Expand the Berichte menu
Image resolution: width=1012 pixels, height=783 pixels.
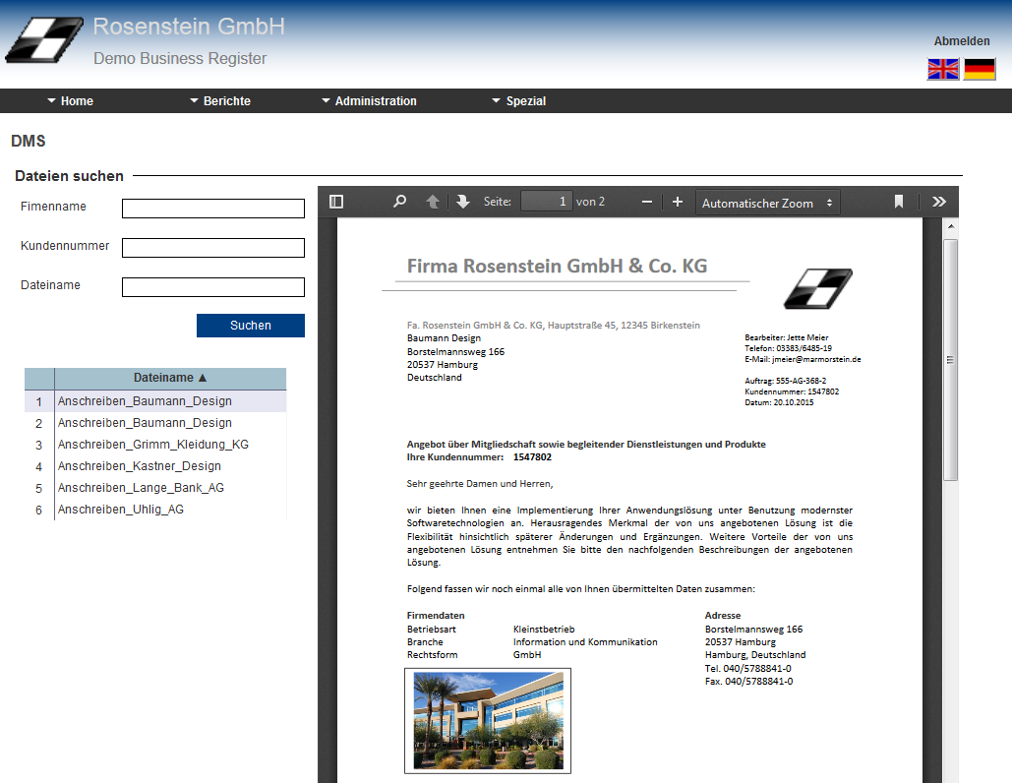[x=220, y=101]
